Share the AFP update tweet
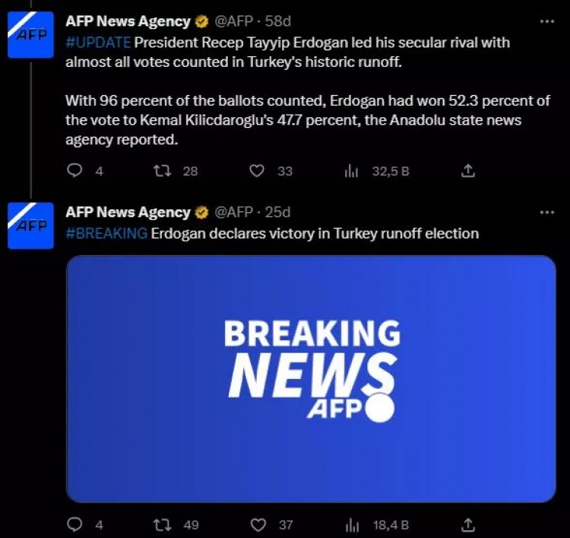 [469, 170]
